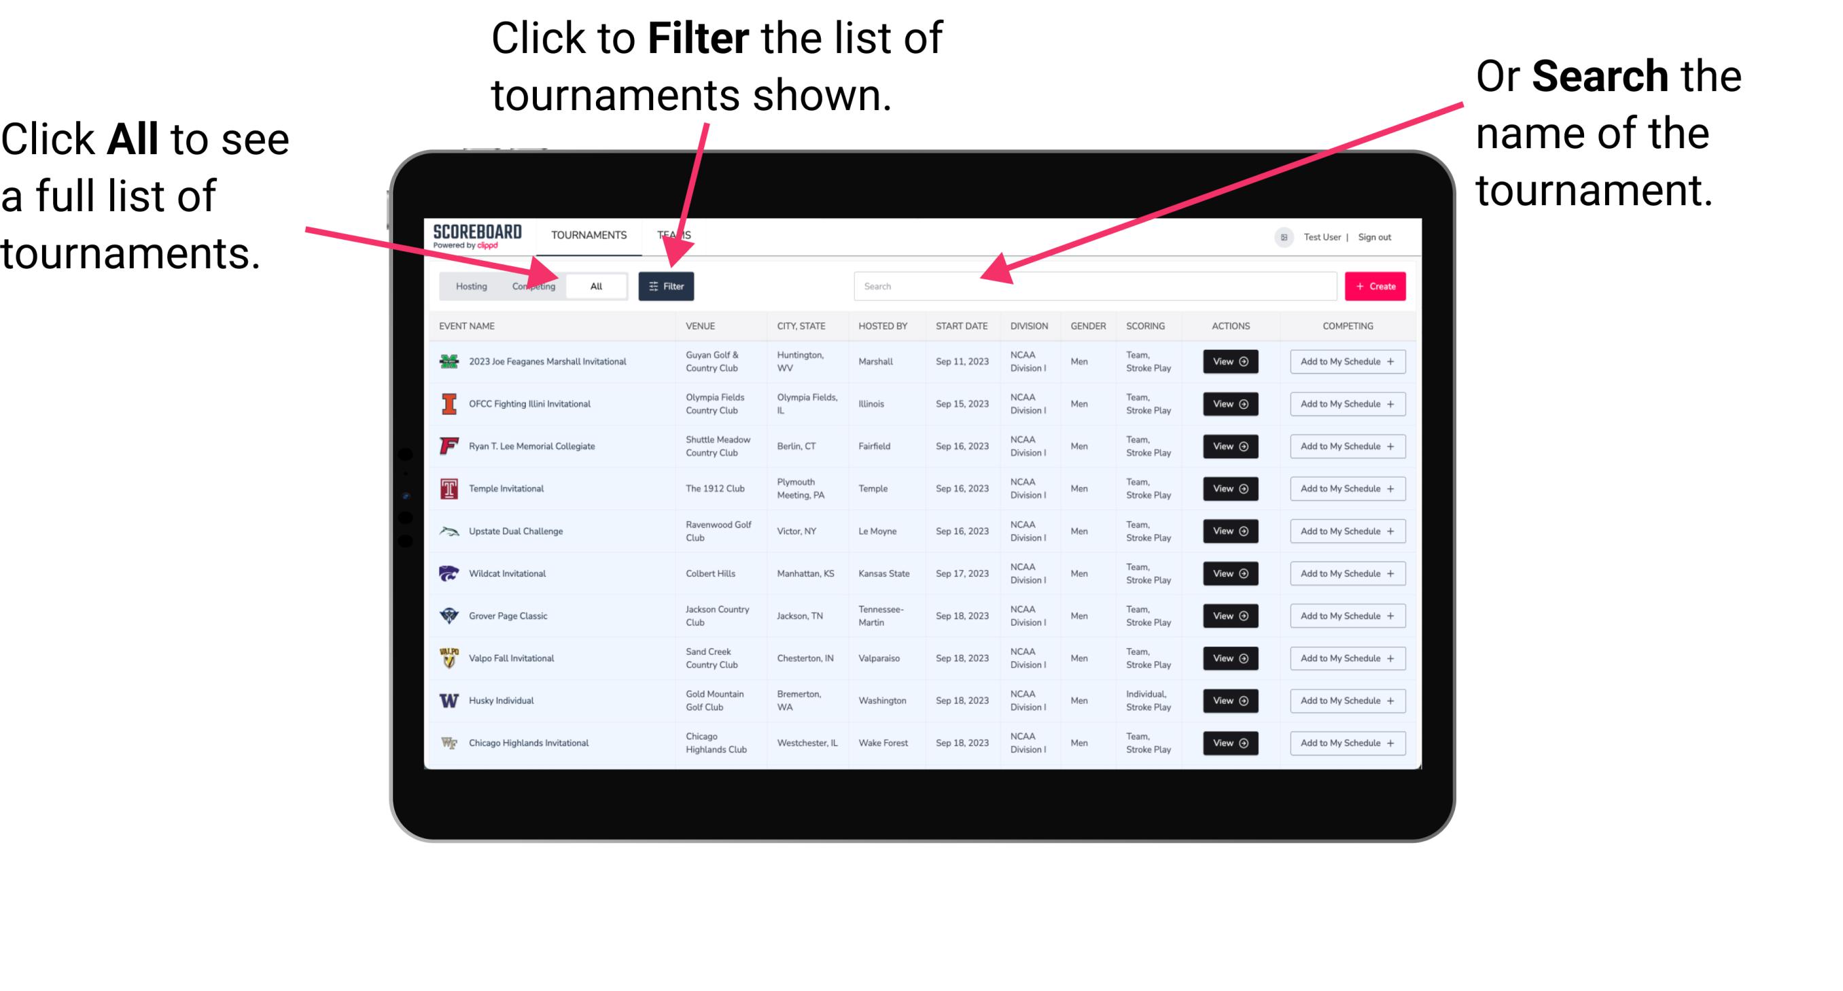Open Filter options panel

click(x=667, y=285)
